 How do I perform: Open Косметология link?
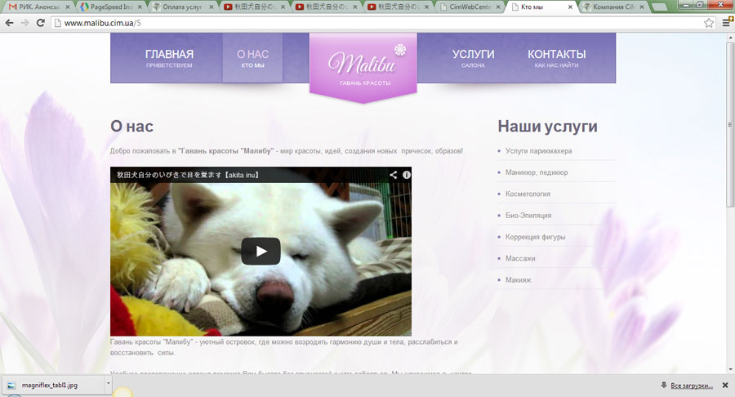click(528, 194)
